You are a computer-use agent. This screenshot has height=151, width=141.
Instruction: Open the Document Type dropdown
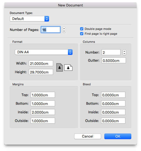(29, 19)
